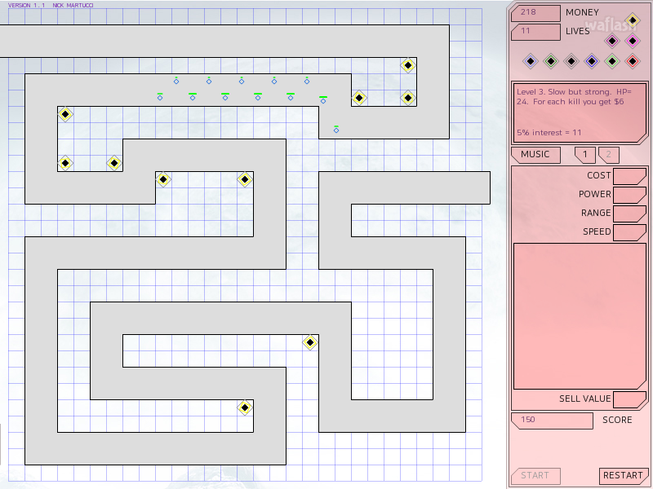Choose the light blue-ringed tower icon

tap(531, 60)
